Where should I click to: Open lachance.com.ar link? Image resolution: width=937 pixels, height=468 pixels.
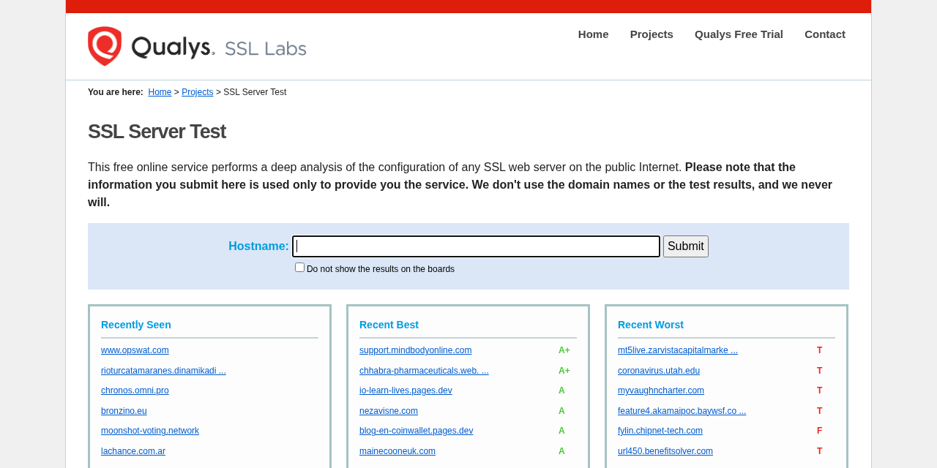(x=133, y=451)
